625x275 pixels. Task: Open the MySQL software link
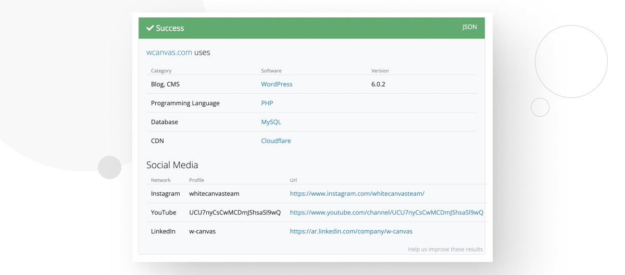[271, 122]
